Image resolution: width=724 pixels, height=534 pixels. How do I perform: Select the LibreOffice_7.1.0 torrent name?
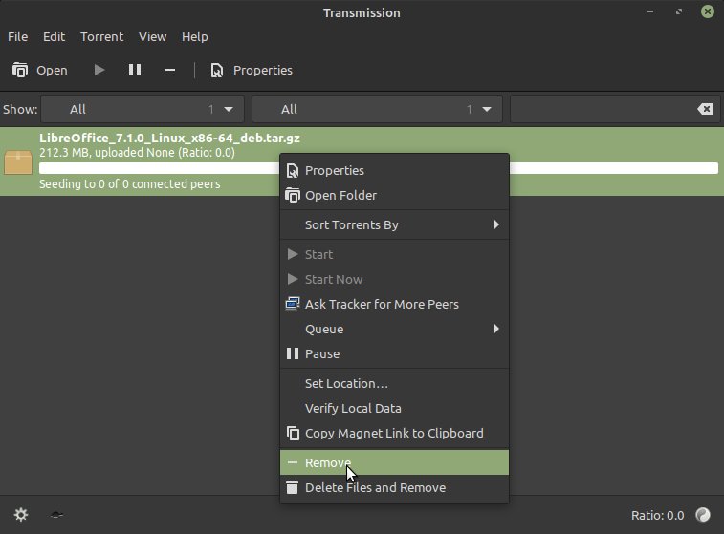[x=169, y=138]
